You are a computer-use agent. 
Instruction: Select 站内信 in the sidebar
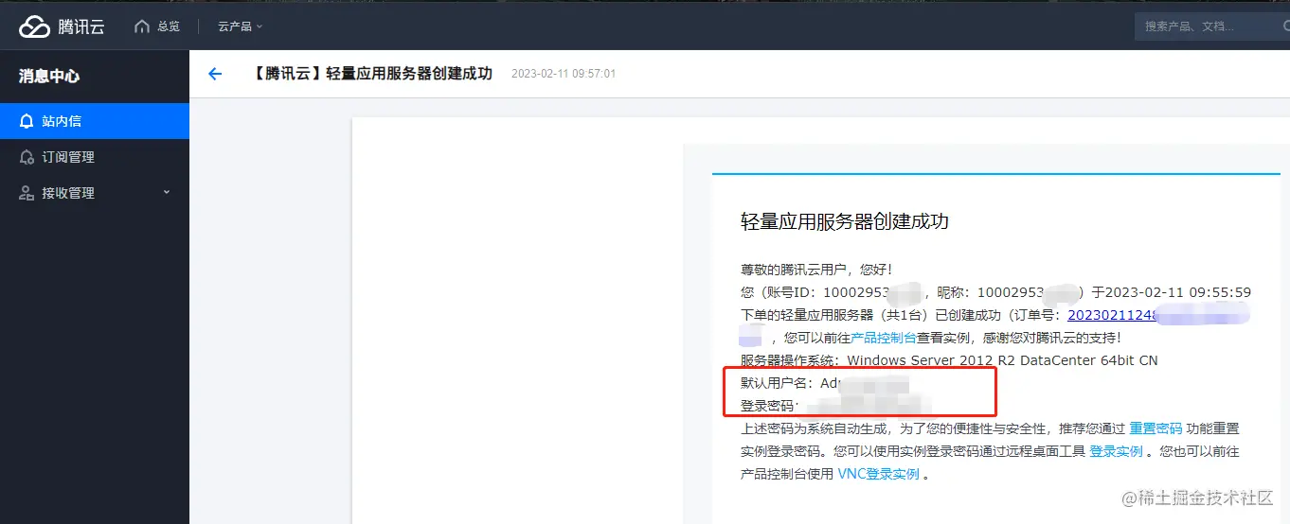[95, 121]
